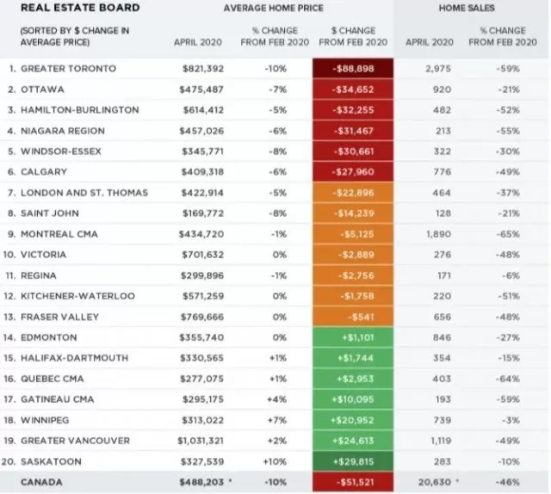Click the Ottawa row name
The height and width of the screenshot is (494, 551).
[42, 90]
